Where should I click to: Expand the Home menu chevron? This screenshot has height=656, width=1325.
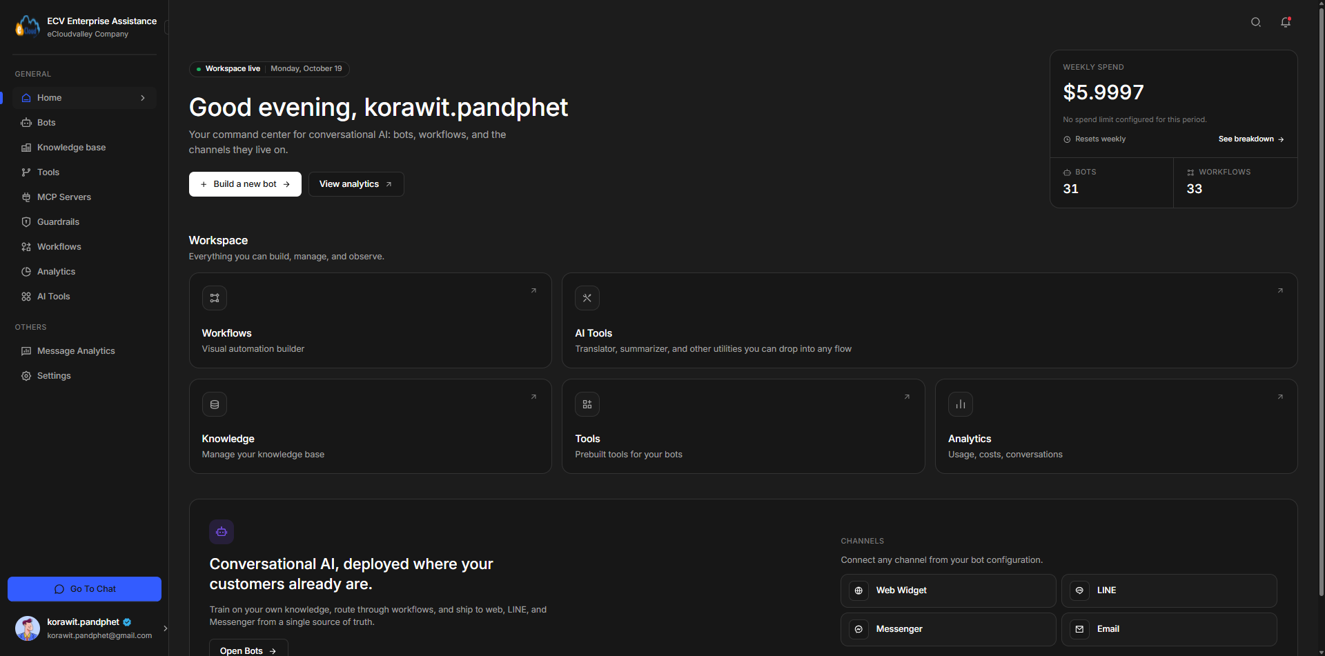pos(143,98)
